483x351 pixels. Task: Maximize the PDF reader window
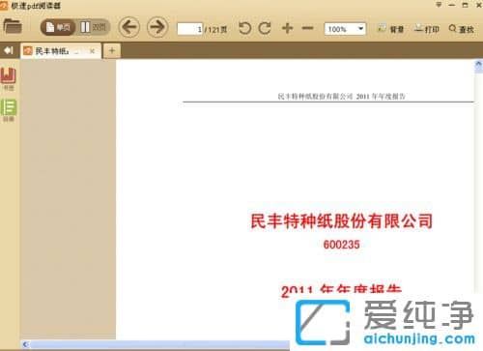[465, 5]
